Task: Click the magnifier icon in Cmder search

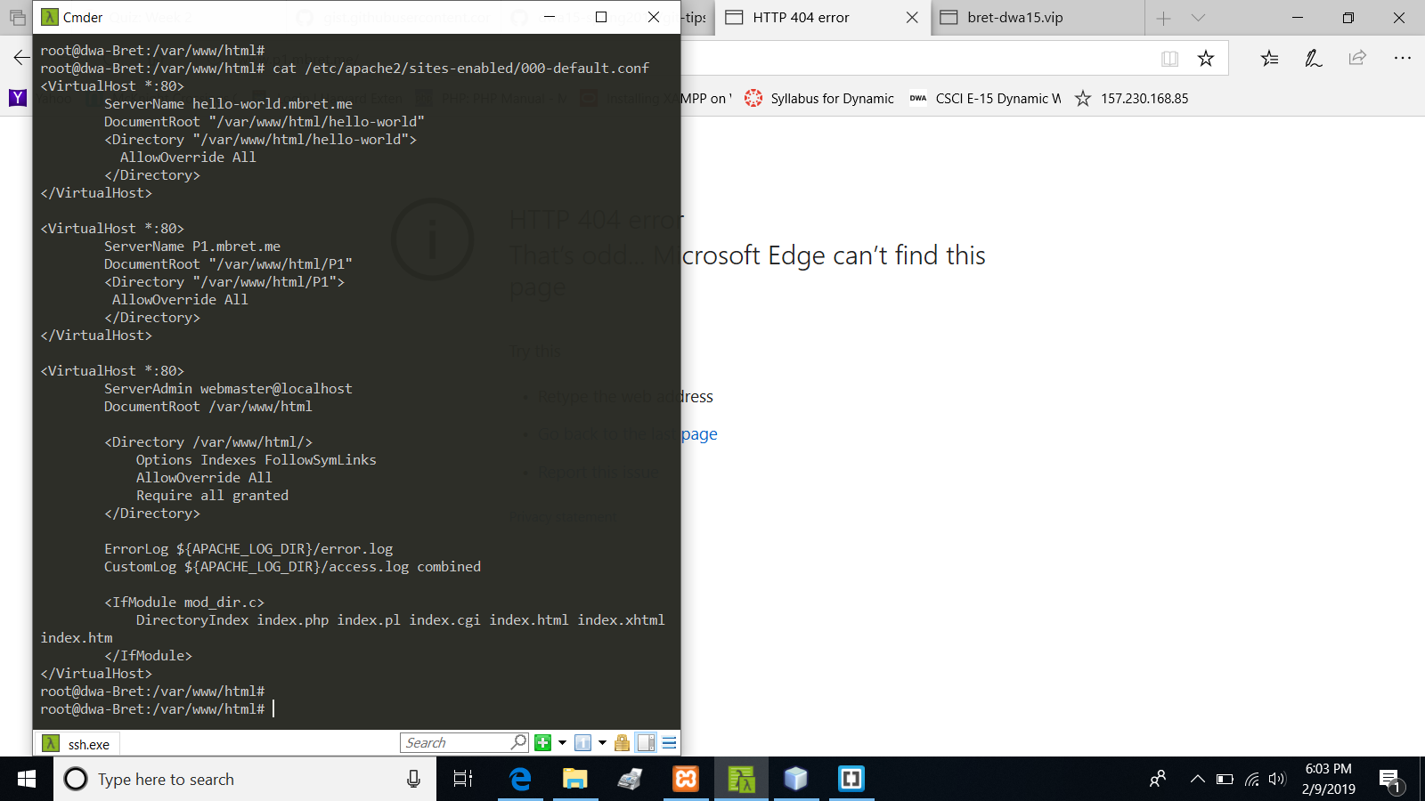Action: [x=518, y=741]
